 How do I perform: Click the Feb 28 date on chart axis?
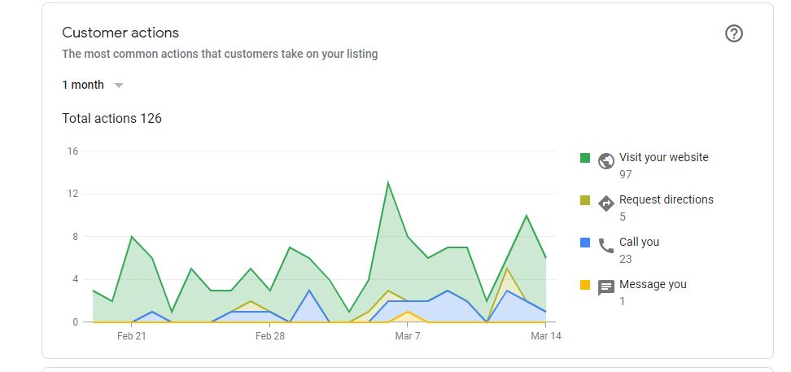point(269,335)
